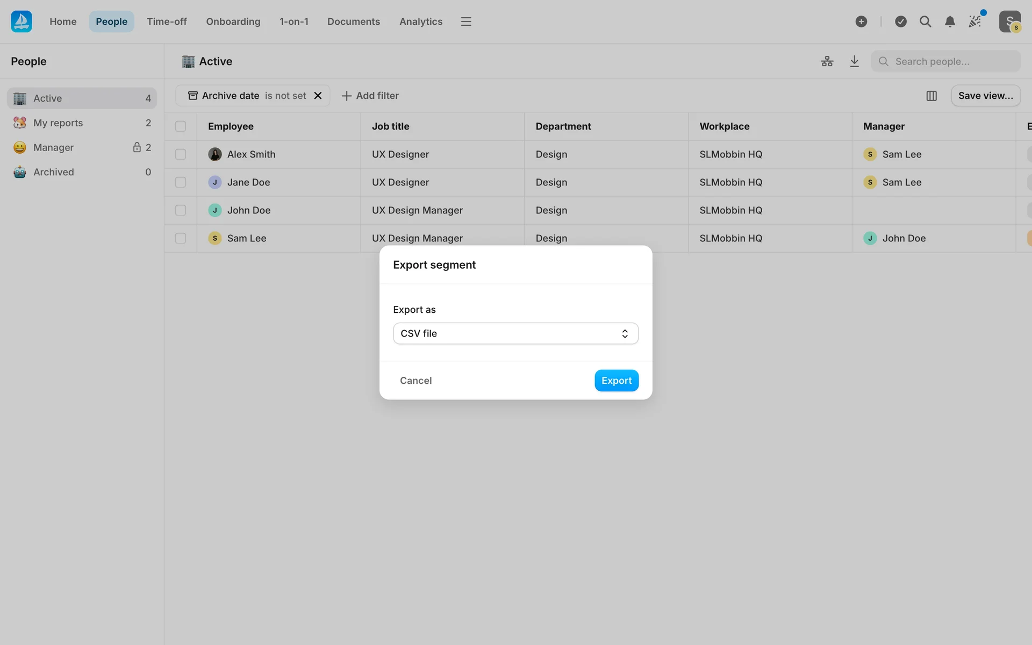The width and height of the screenshot is (1032, 645).
Task: Click the notifications bell icon
Action: pos(950,21)
